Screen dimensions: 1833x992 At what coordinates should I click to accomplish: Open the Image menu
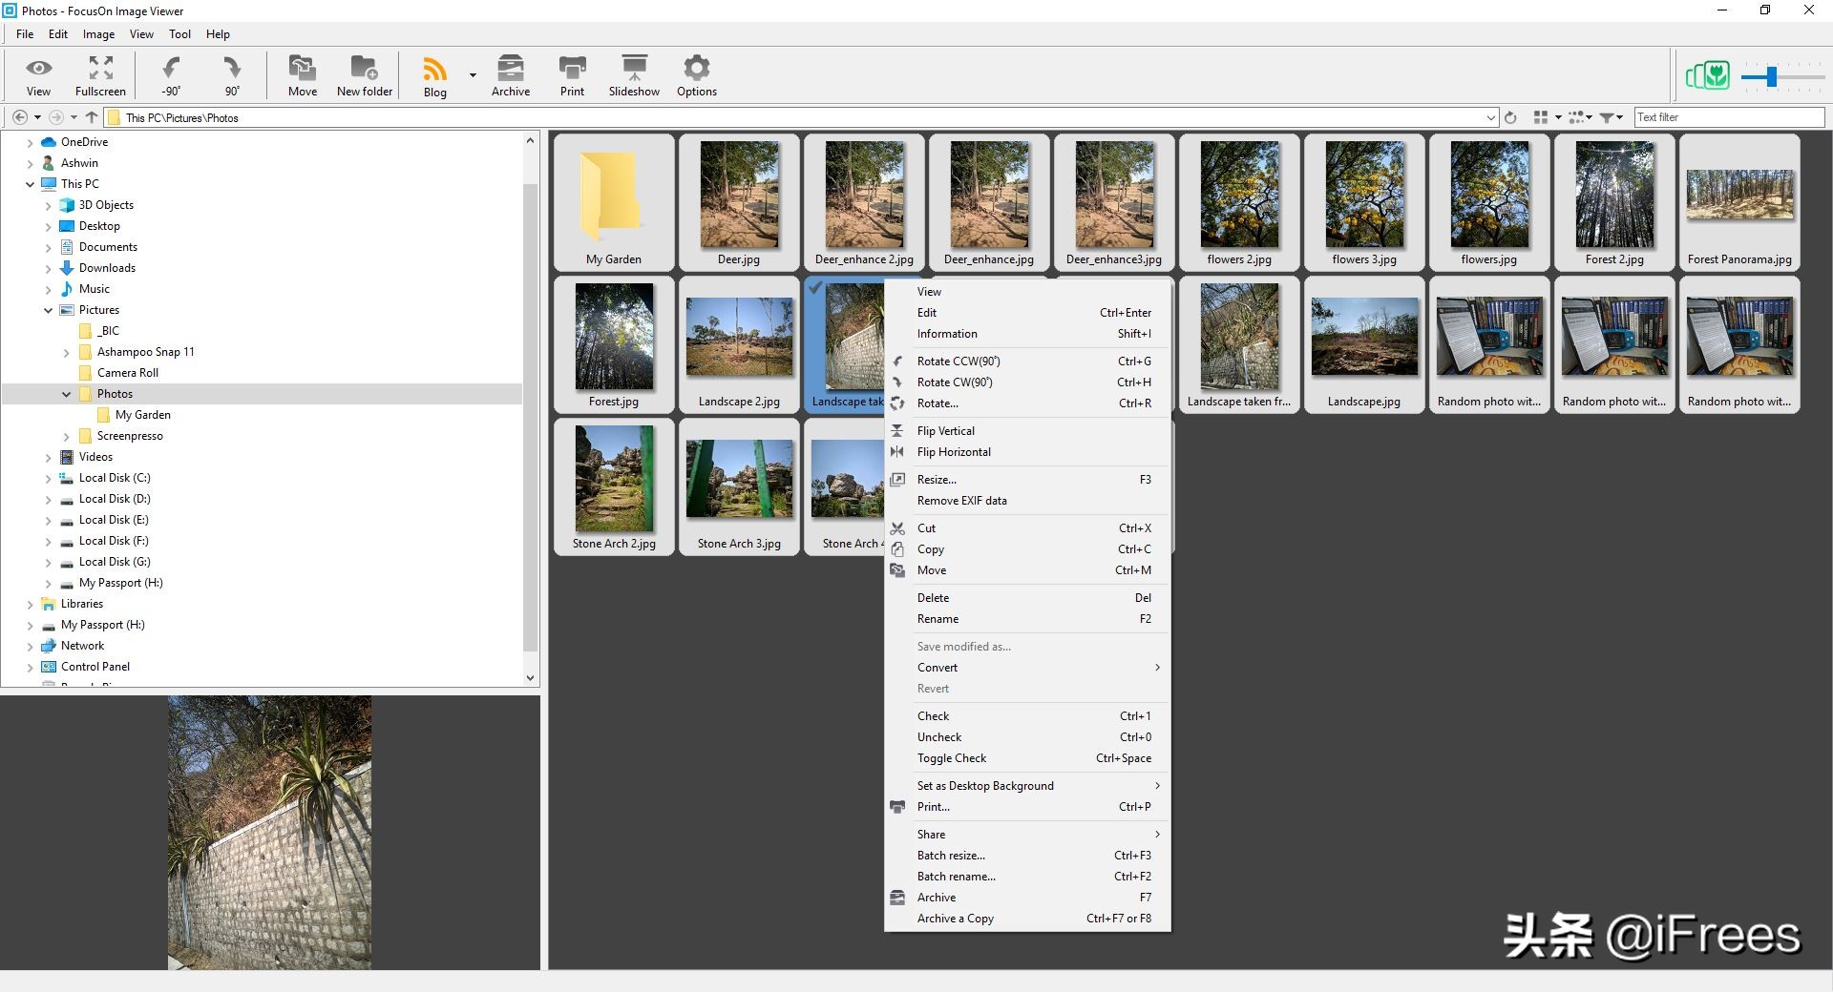(98, 34)
